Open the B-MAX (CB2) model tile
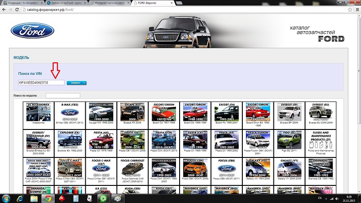 click(70, 115)
